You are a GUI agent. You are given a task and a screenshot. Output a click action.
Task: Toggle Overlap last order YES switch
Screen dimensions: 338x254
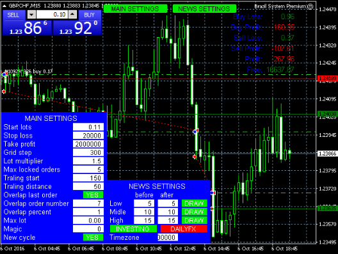coord(93,194)
